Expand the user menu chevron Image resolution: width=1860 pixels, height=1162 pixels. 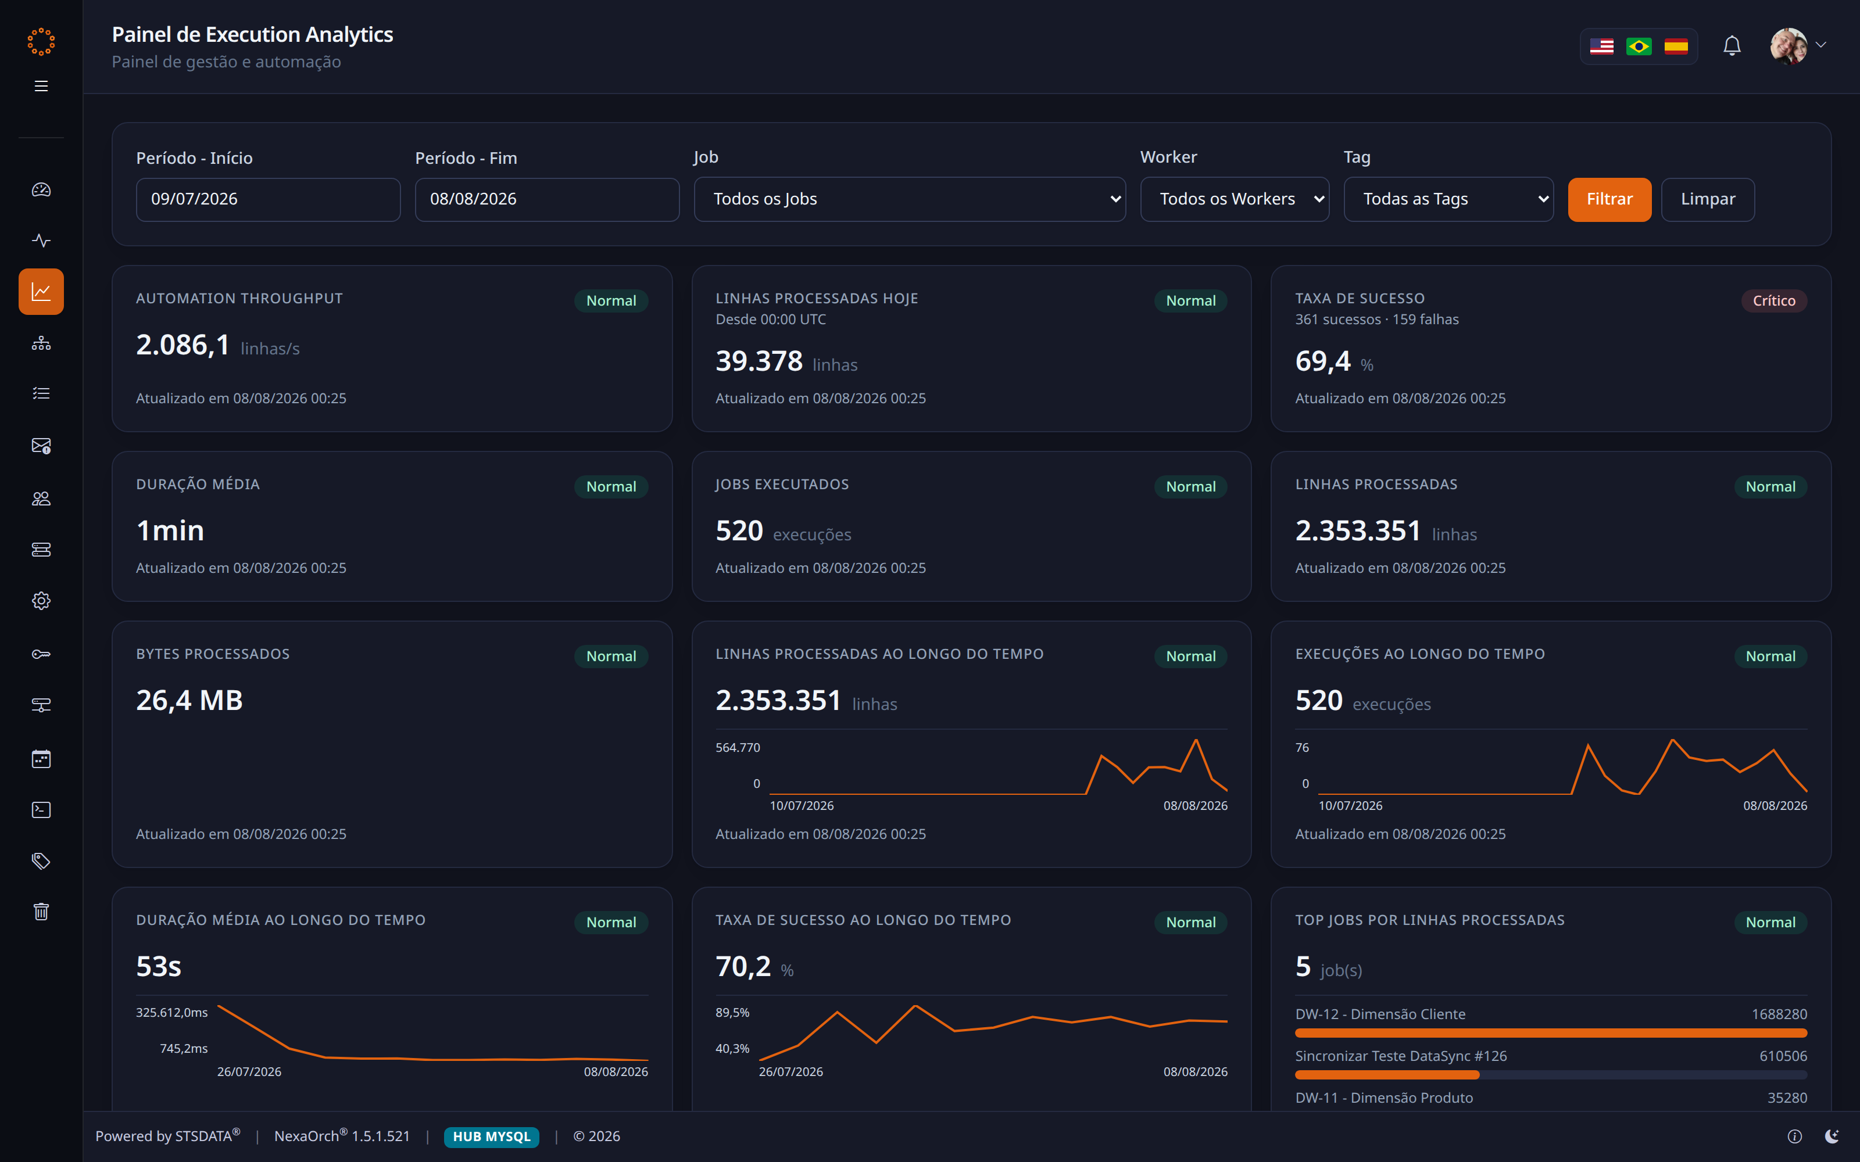[1821, 45]
